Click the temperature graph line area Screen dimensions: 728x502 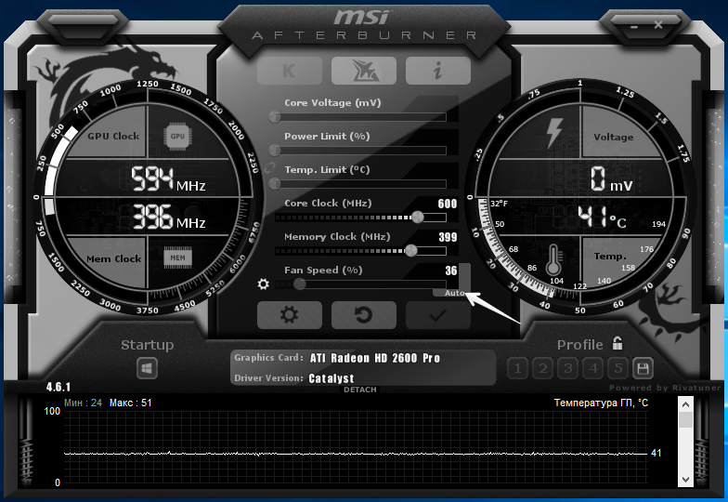(355, 448)
